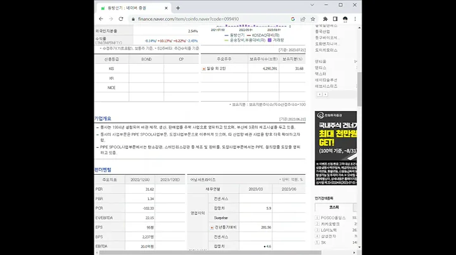Viewport: 456px width, 255px height.
Task: Click the vertical scrollbar up arrow
Action: click(360, 28)
